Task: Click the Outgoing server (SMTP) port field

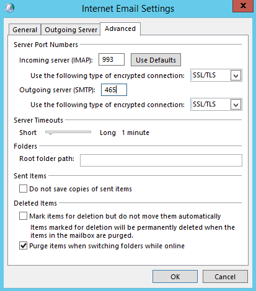Action: pos(114,90)
